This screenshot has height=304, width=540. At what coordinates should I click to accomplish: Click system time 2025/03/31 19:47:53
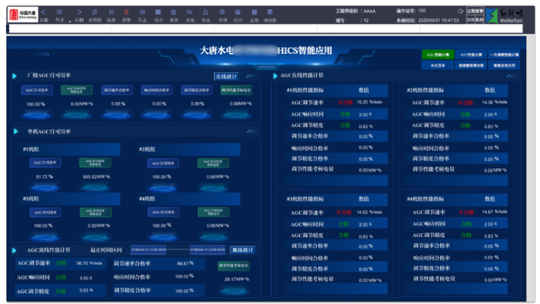pyautogui.click(x=439, y=20)
